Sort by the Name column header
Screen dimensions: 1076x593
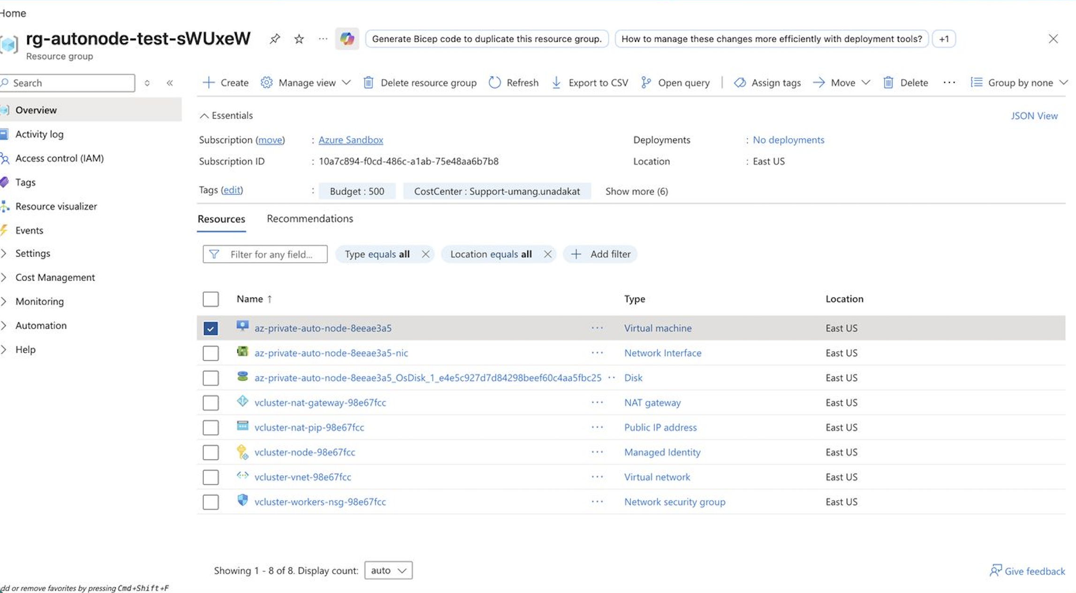(254, 299)
